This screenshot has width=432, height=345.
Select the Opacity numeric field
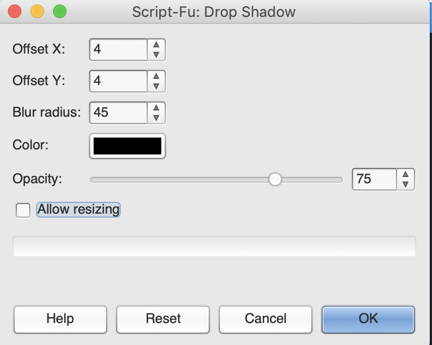pos(374,179)
